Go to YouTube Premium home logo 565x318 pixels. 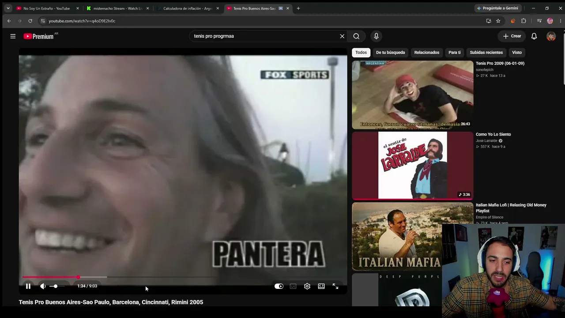39,36
